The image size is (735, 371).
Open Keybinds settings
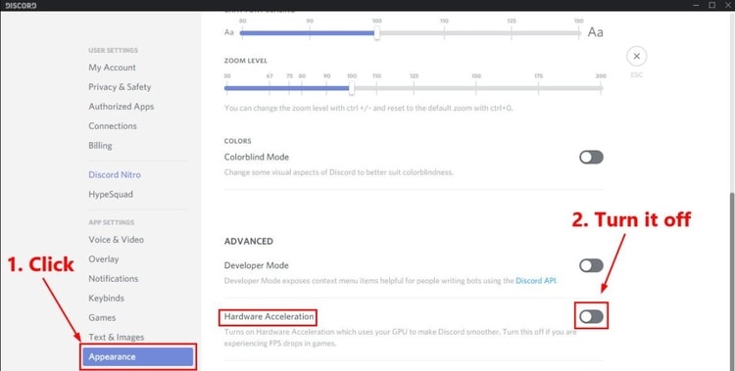point(106,299)
